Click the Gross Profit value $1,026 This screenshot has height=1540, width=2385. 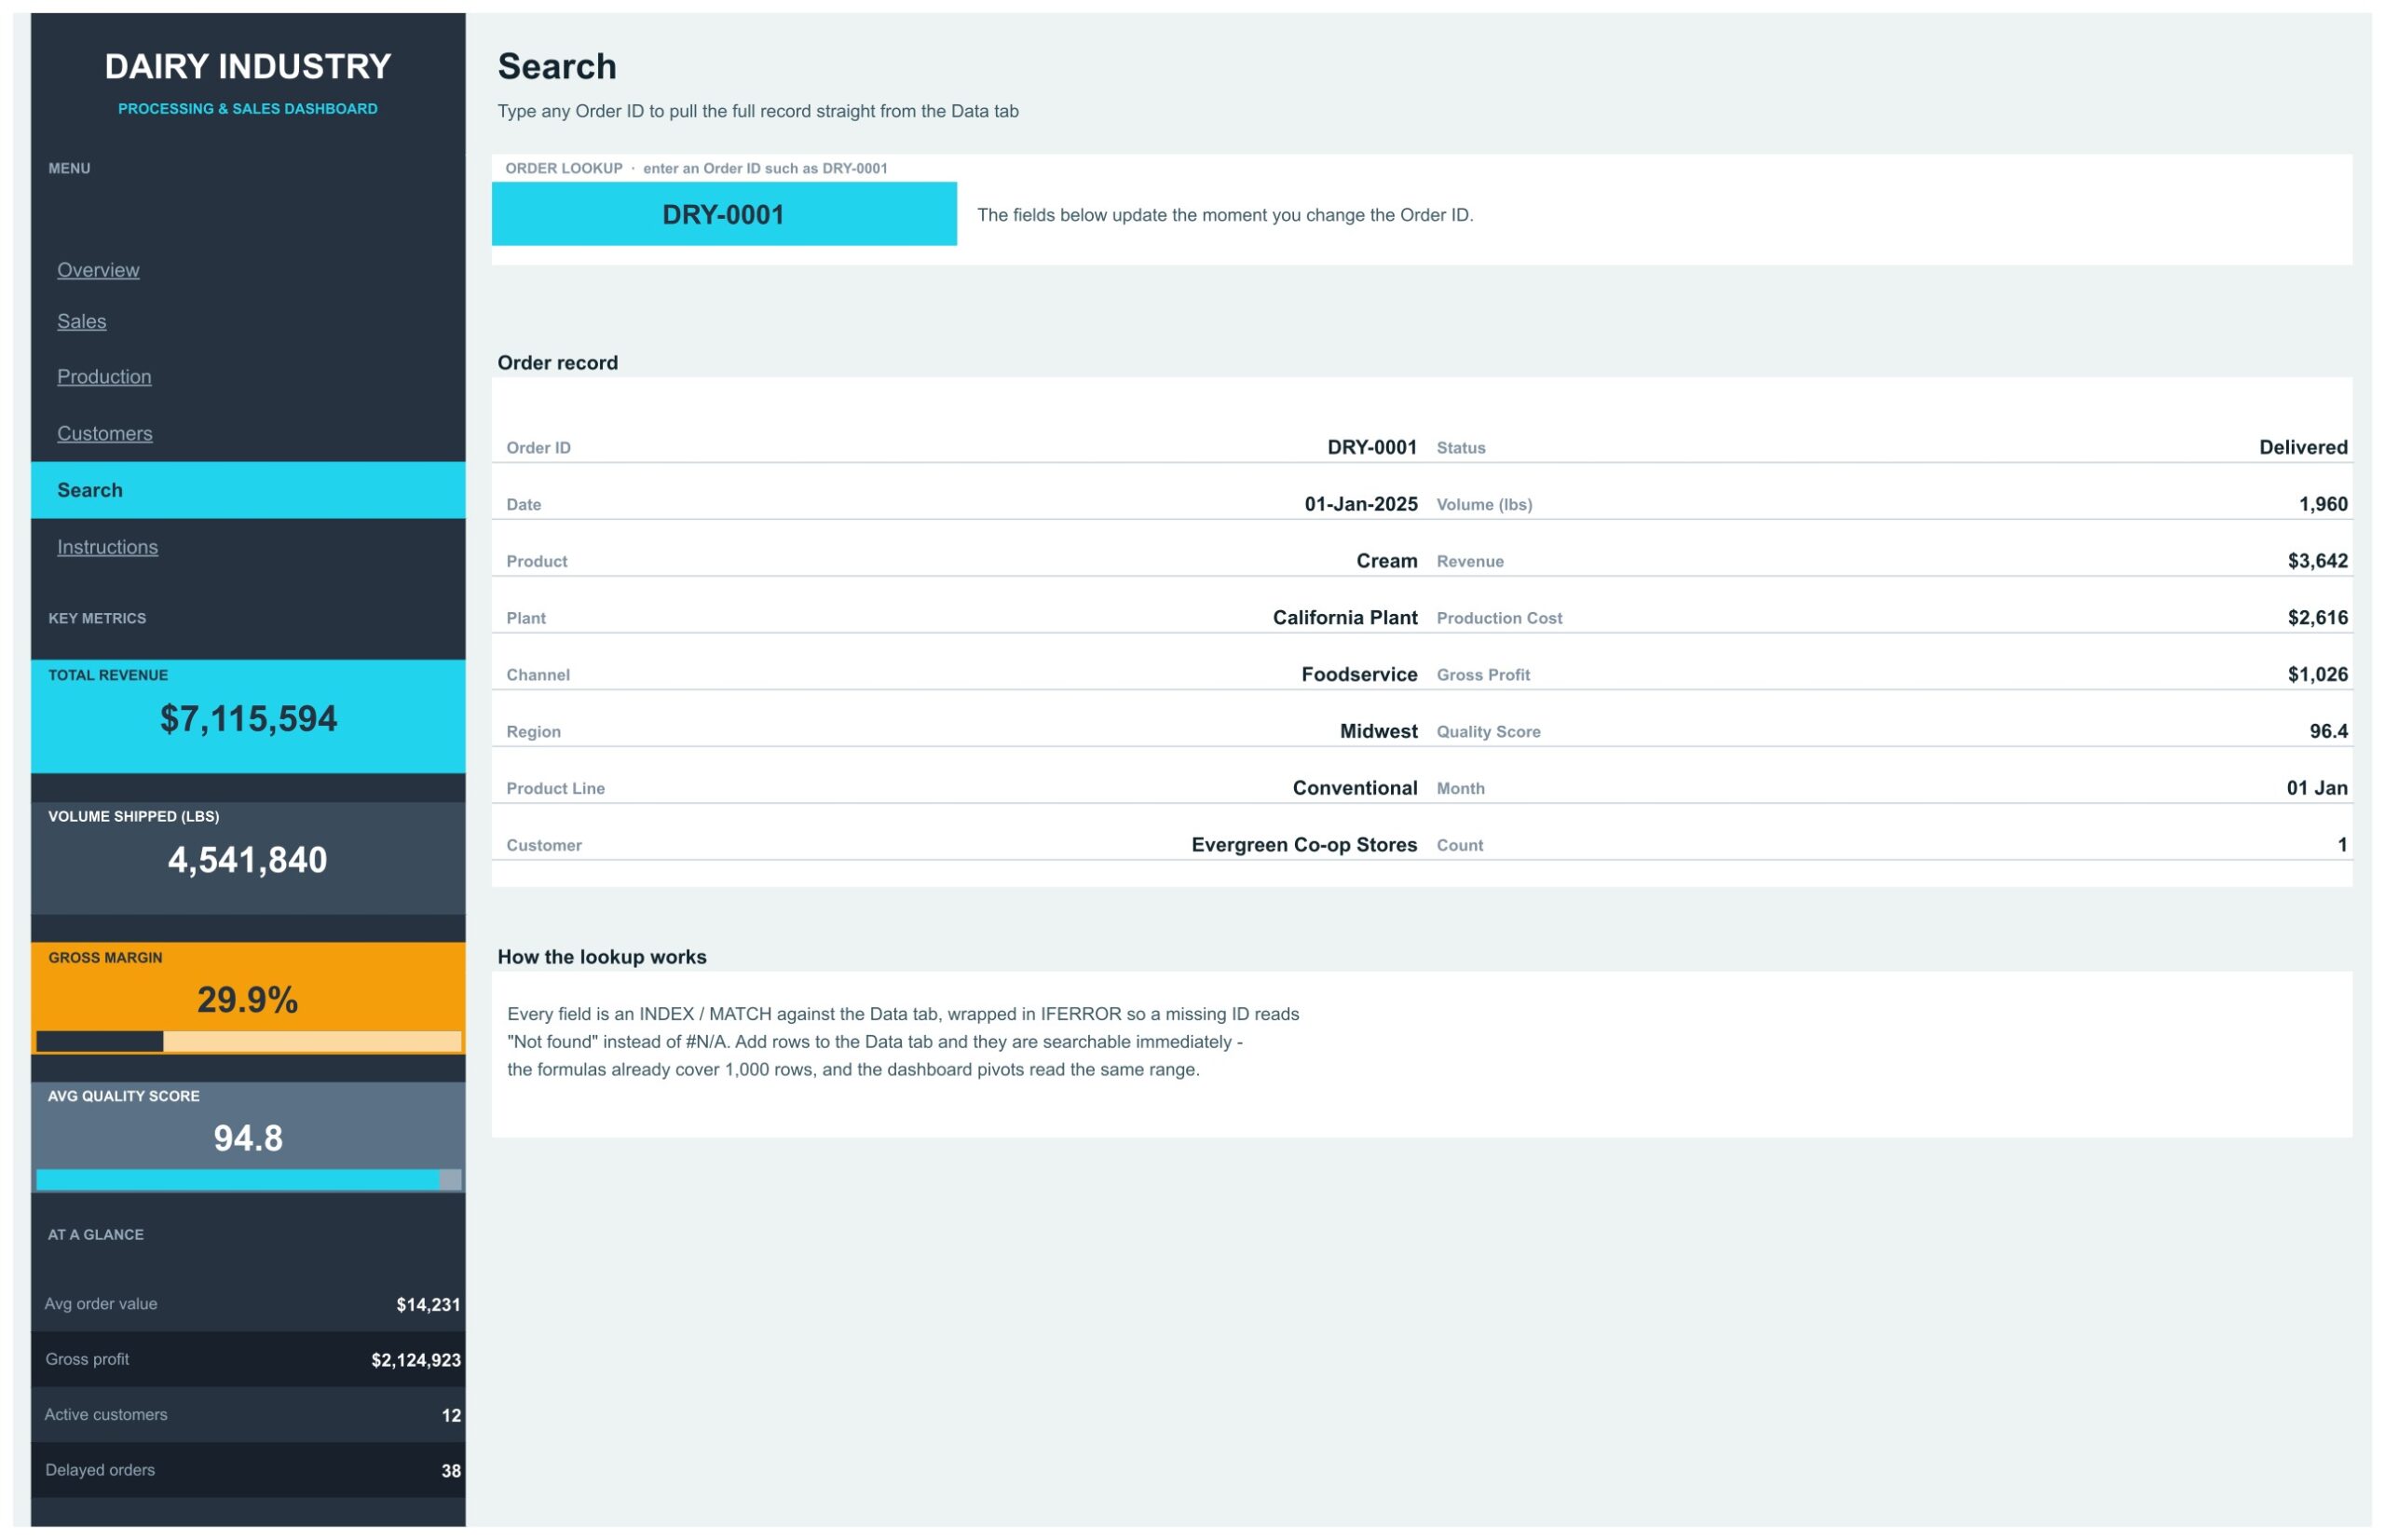pos(2317,675)
